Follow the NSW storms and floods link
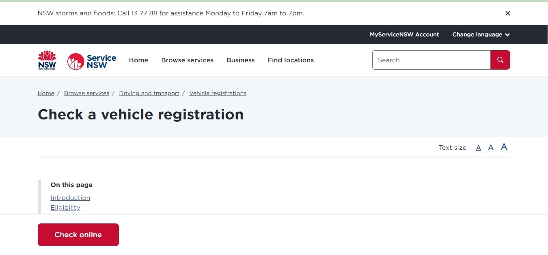The height and width of the screenshot is (255, 548). pos(76,13)
